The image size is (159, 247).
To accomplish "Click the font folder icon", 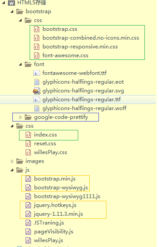I will (x=28, y=64).
